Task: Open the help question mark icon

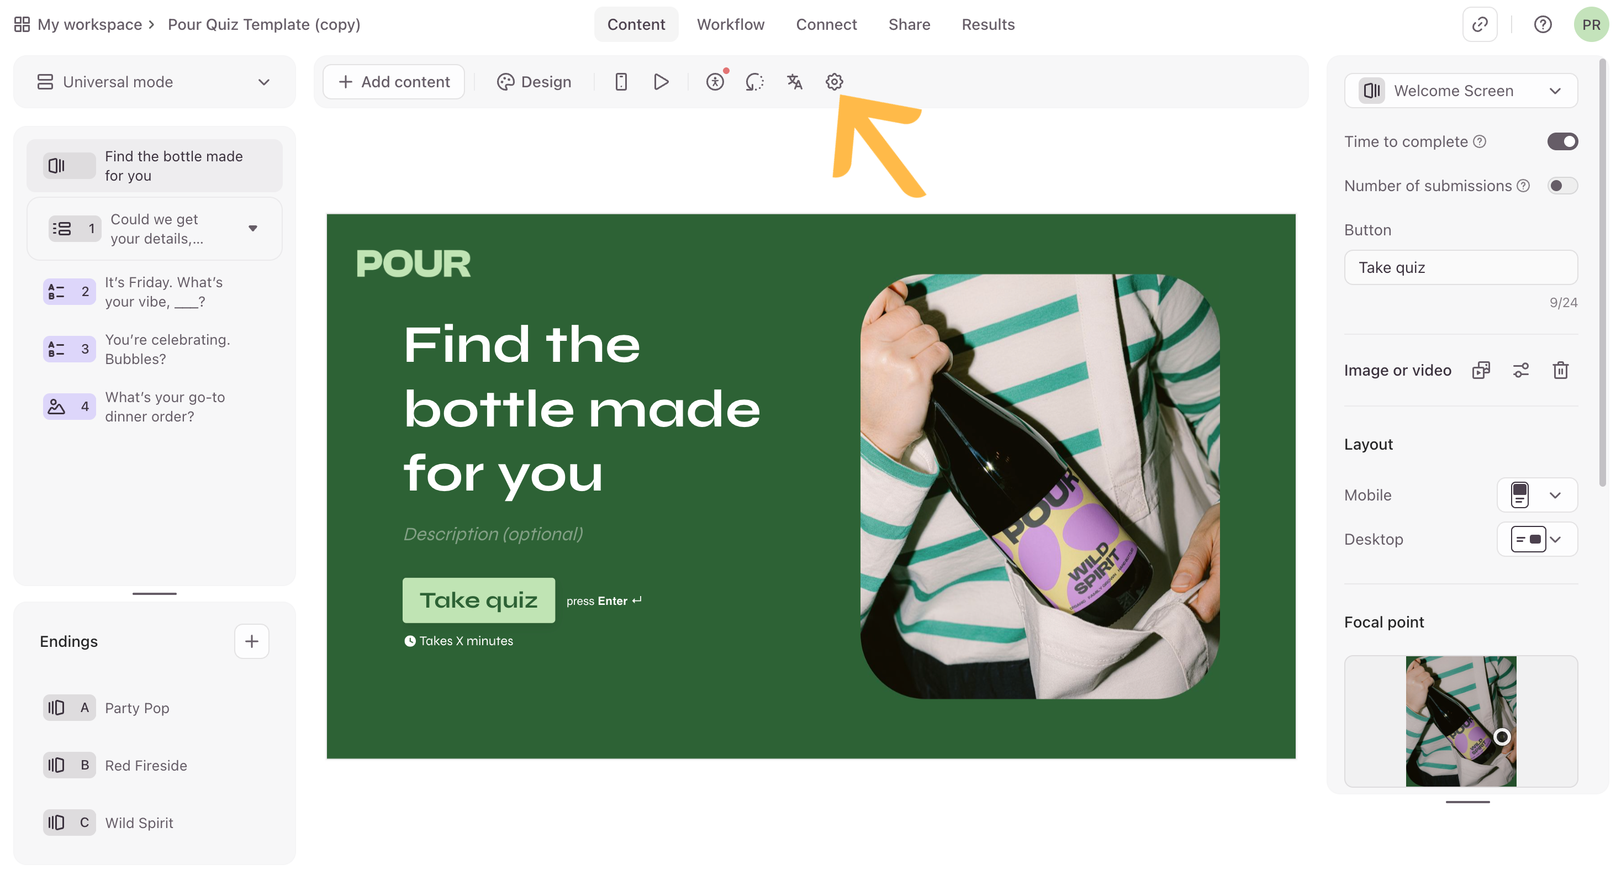Action: pos(1543,24)
